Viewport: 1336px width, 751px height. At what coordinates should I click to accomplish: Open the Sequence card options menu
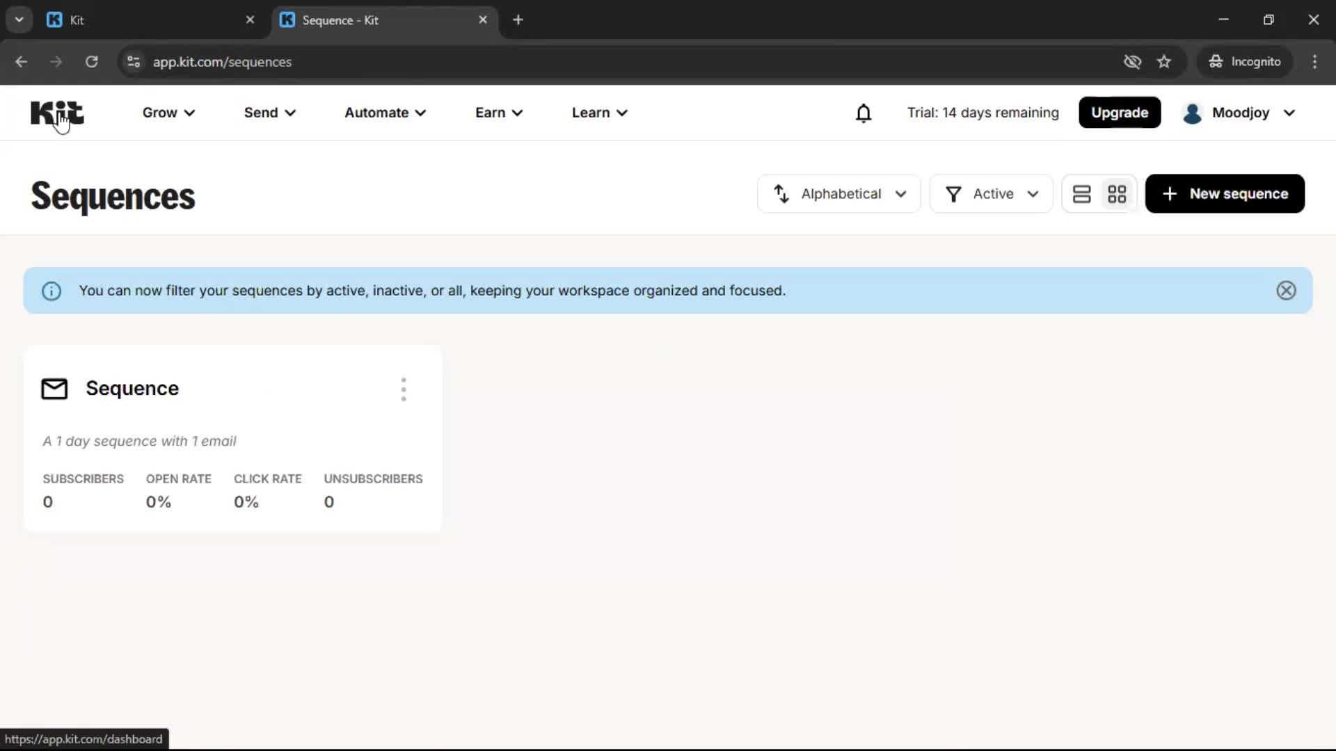(x=404, y=389)
